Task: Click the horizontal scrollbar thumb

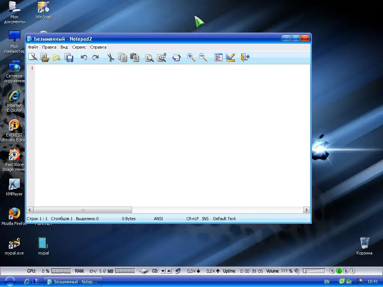Action: 83,210
